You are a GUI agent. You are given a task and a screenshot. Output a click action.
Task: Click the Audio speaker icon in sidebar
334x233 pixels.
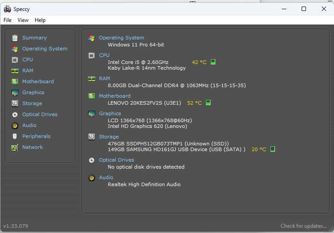pyautogui.click(x=15, y=126)
